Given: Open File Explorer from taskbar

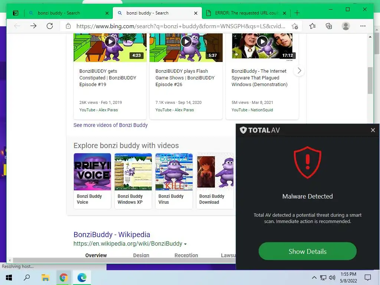Looking at the screenshot, I should (x=45, y=278).
